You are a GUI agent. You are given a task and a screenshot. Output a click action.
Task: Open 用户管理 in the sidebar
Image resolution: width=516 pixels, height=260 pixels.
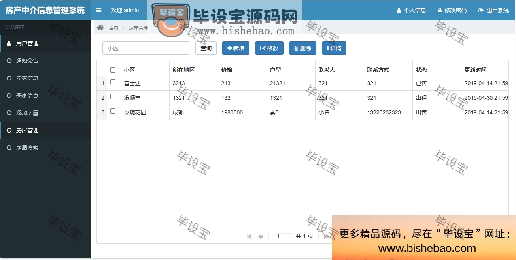(x=45, y=43)
